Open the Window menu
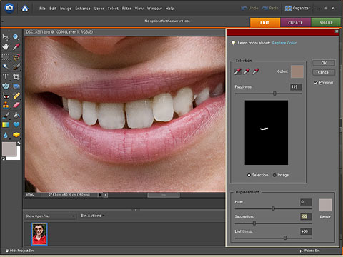 (154, 9)
